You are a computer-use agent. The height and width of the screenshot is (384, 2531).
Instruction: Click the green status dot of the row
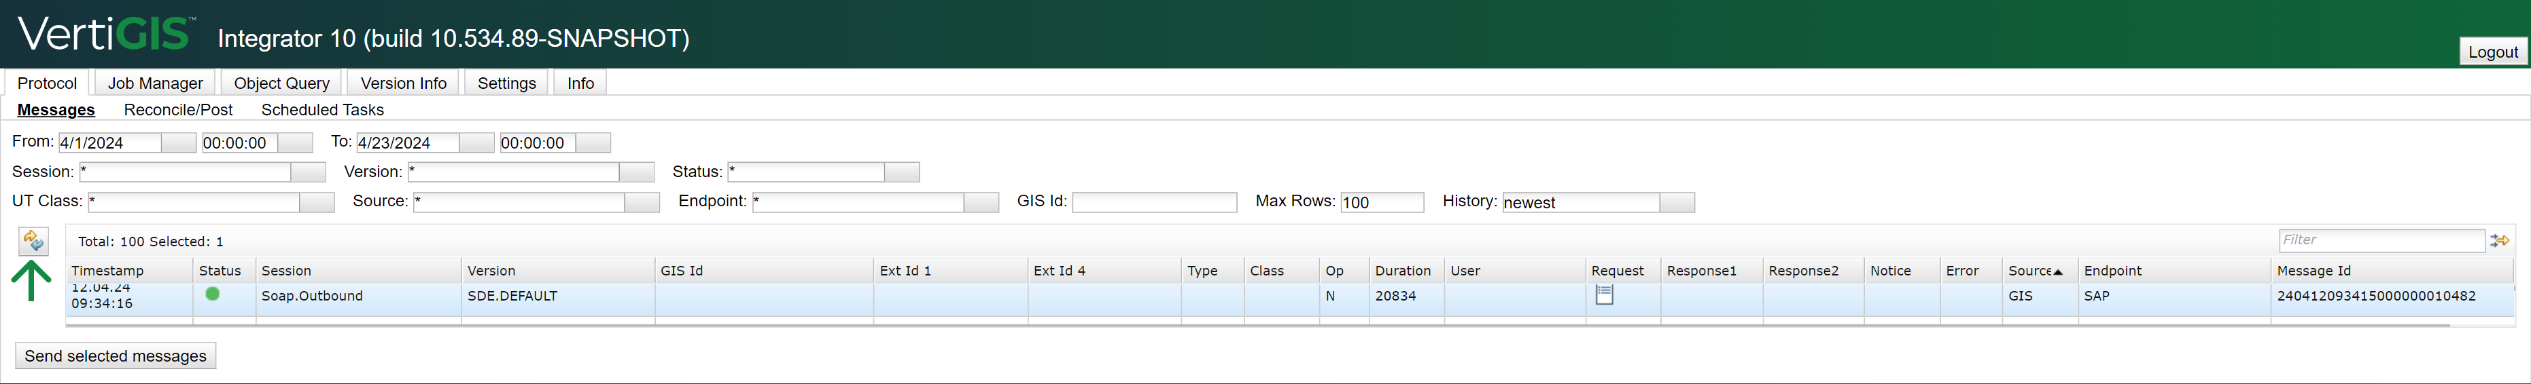(212, 294)
